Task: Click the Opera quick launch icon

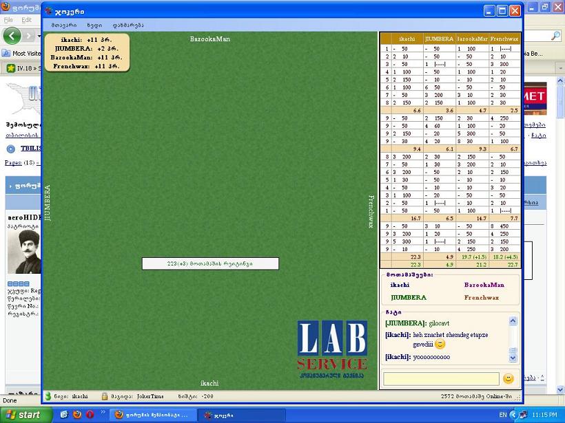Action: point(90,415)
